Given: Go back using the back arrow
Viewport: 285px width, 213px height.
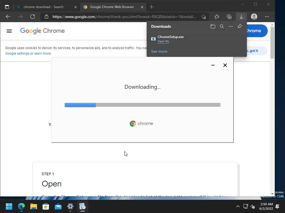Looking at the screenshot, I should pos(8,17).
